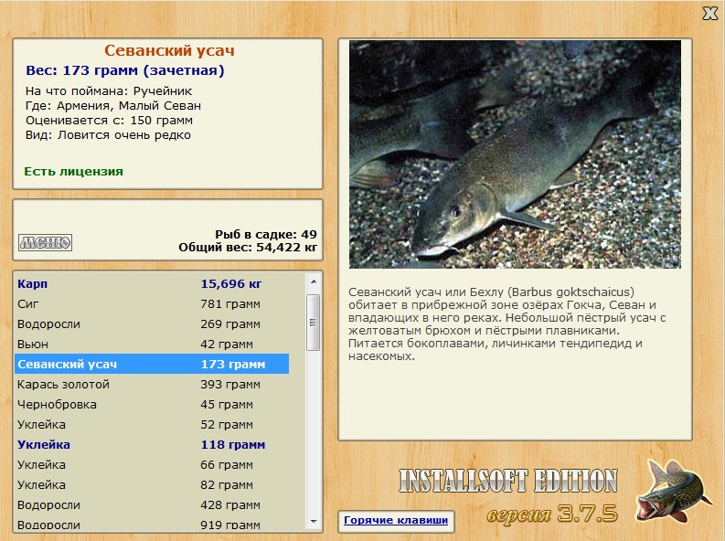Click the highlighted Севанский усач row
The width and height of the screenshot is (725, 541).
point(151,364)
